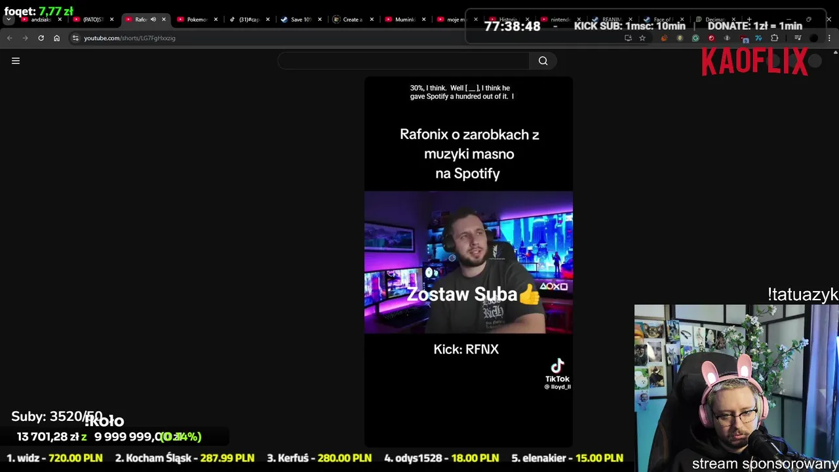Open the YouTube hamburger guide menu
839x472 pixels.
coord(16,61)
